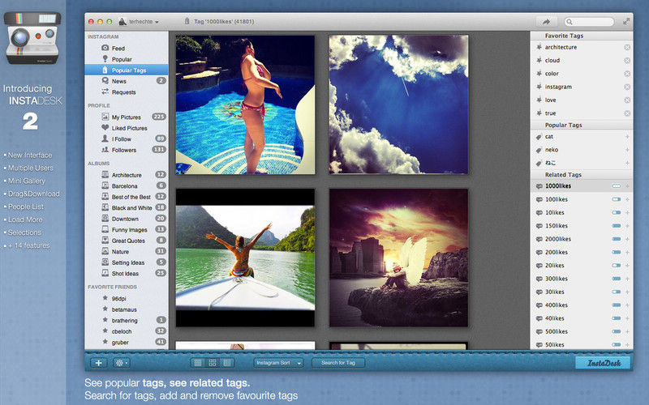The width and height of the screenshot is (649, 405).
Task: Select the ねこ popular tag
Action: pyautogui.click(x=582, y=163)
